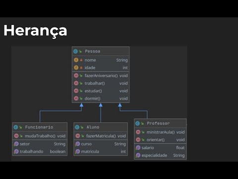
Task: Click the property icon beside especialidade
Action: (x=138, y=155)
